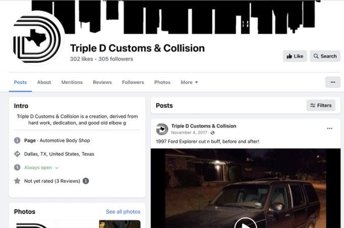Screen dimensions: 344x228
Task: Click the See all photos link
Action: coord(123,211)
